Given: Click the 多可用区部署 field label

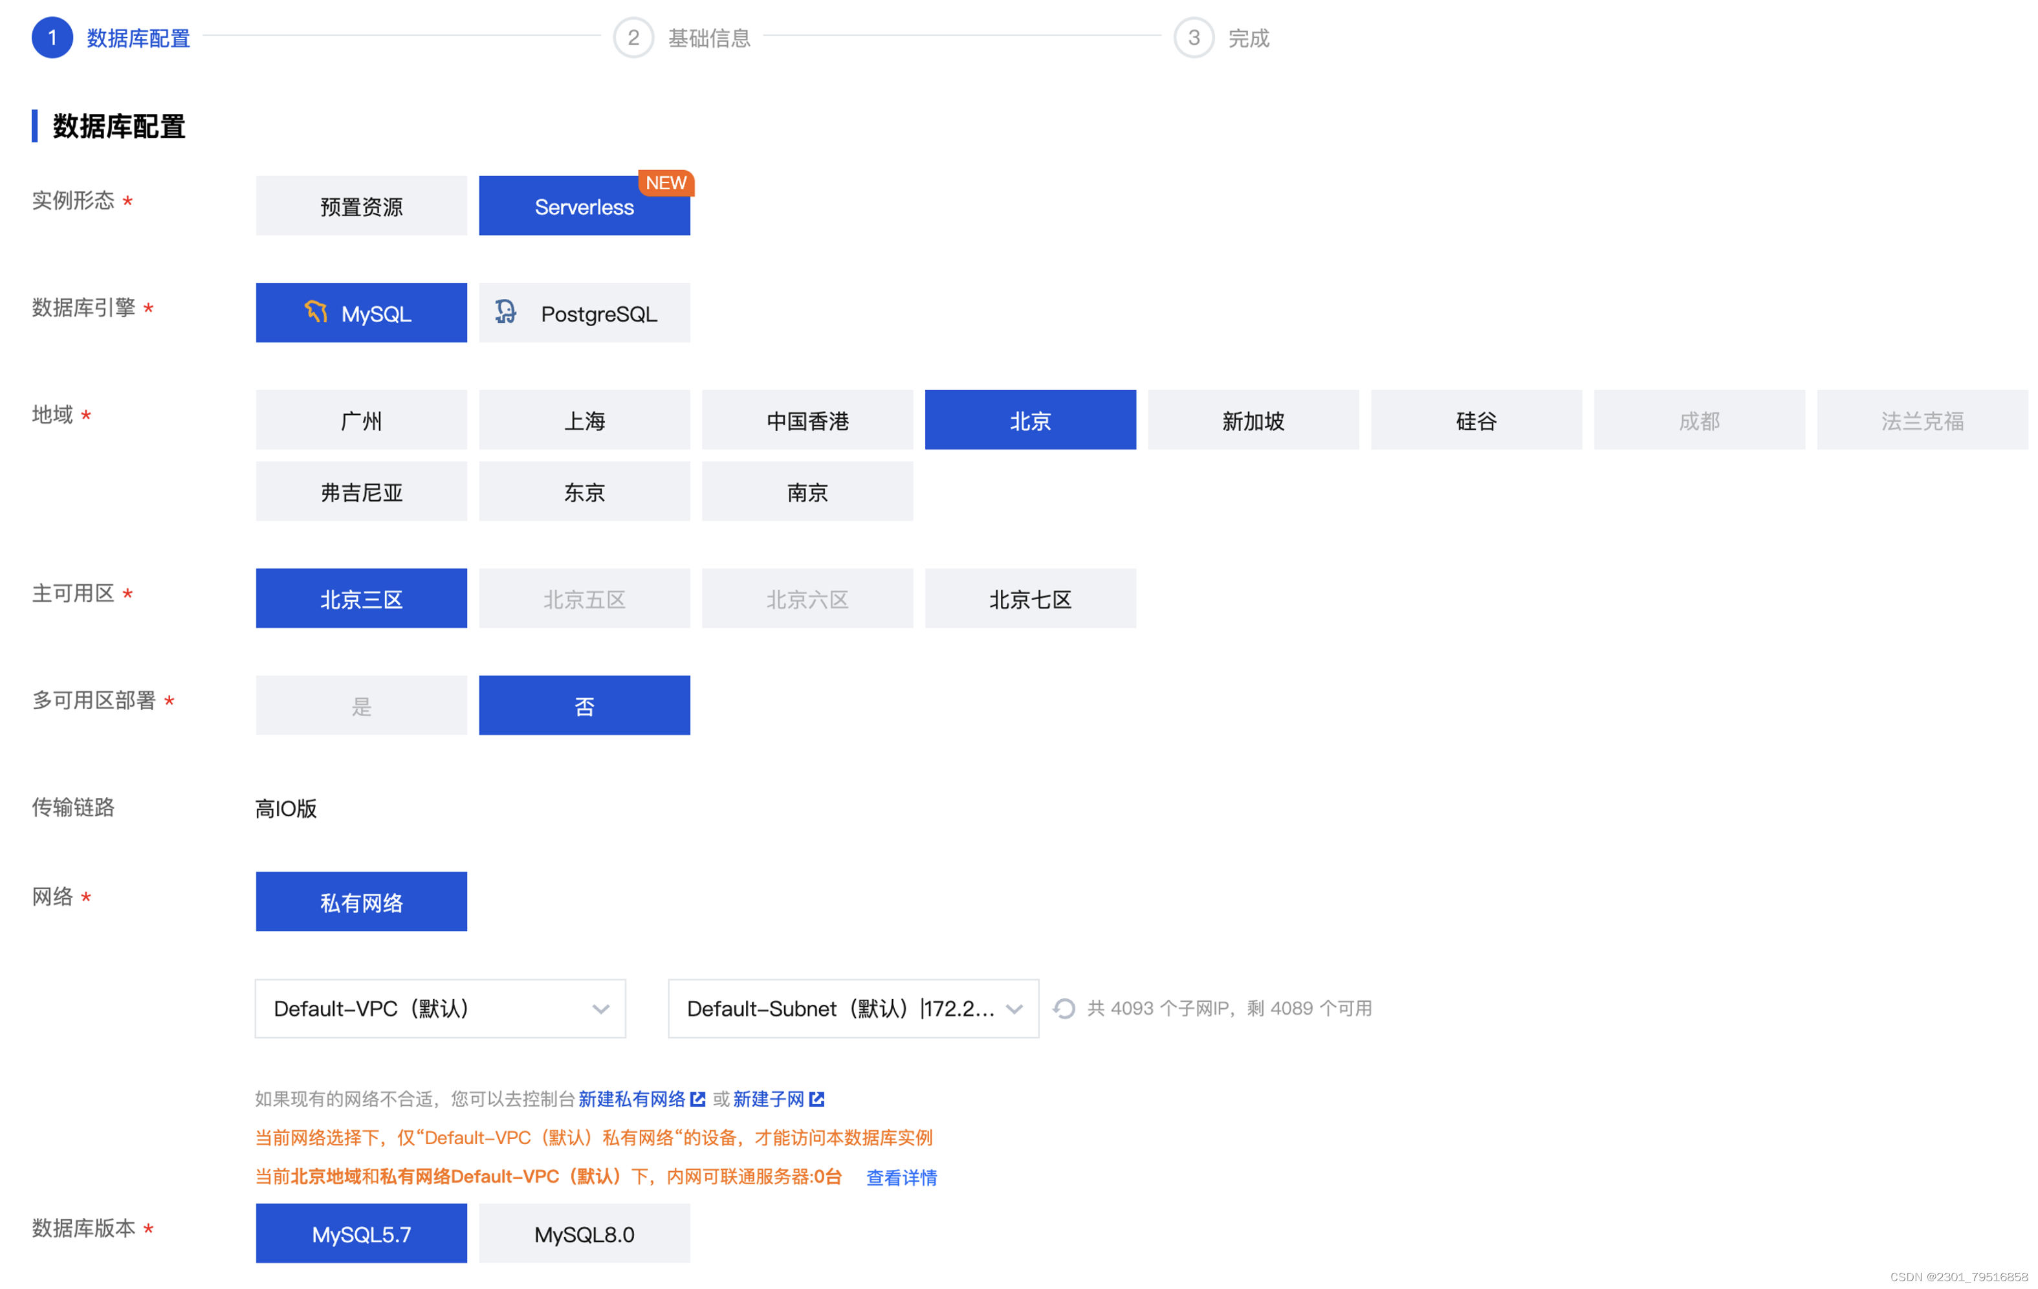Looking at the screenshot, I should (x=94, y=700).
